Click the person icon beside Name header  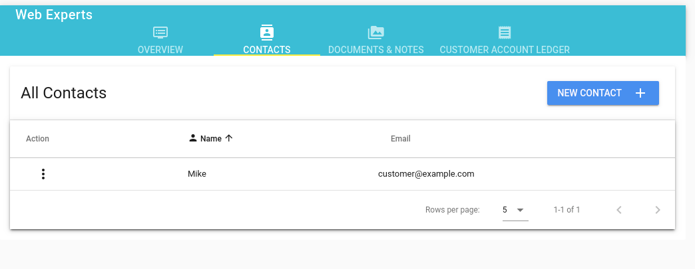click(193, 138)
